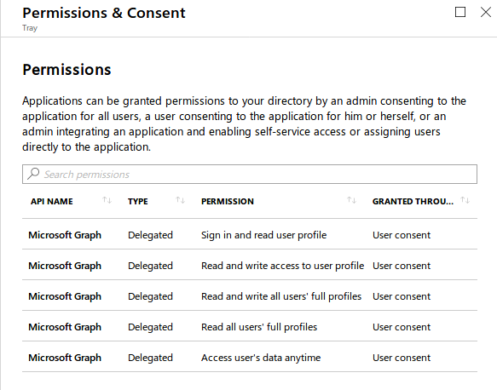Click User consent in the Sign in row
The height and width of the screenshot is (390, 497).
click(x=402, y=235)
